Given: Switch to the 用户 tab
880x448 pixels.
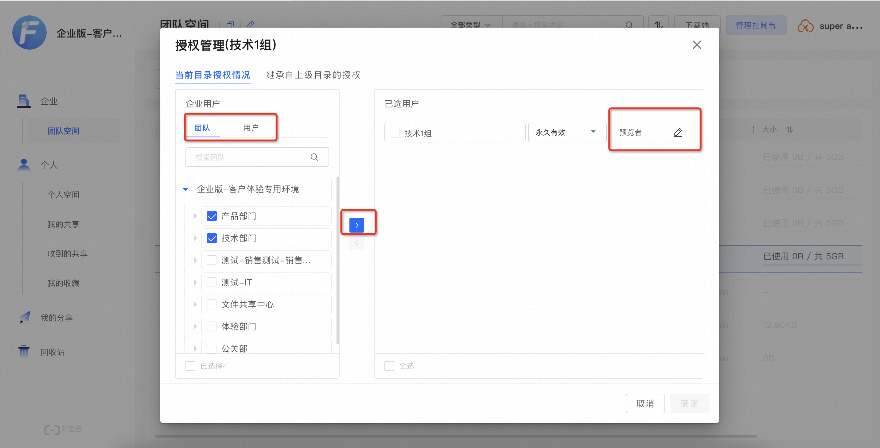Looking at the screenshot, I should click(251, 128).
